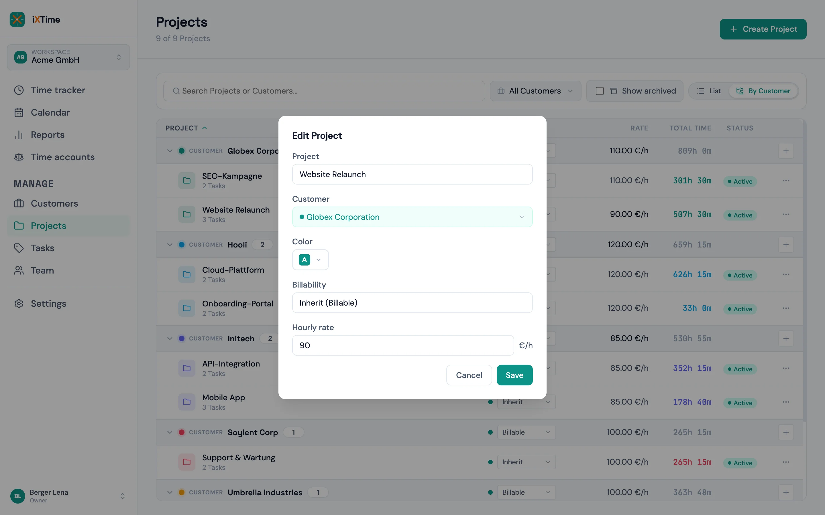
Task: Open the All Customers filter dropdown
Action: (x=535, y=91)
